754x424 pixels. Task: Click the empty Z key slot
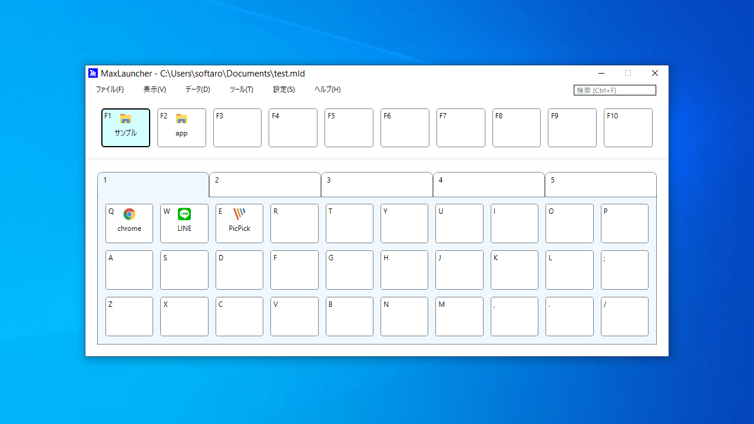tap(129, 316)
